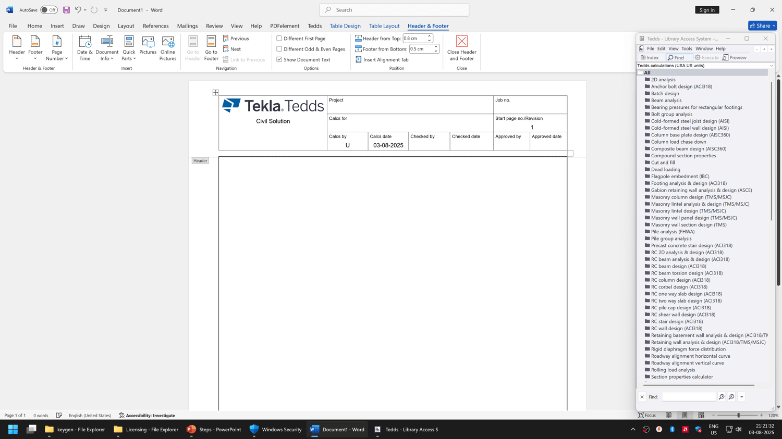Click the 120% zoom level

coord(773,416)
